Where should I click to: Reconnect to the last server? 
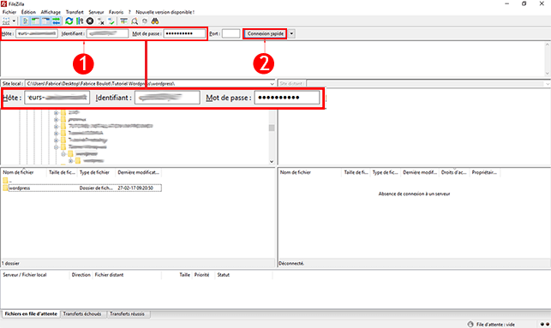(111, 21)
